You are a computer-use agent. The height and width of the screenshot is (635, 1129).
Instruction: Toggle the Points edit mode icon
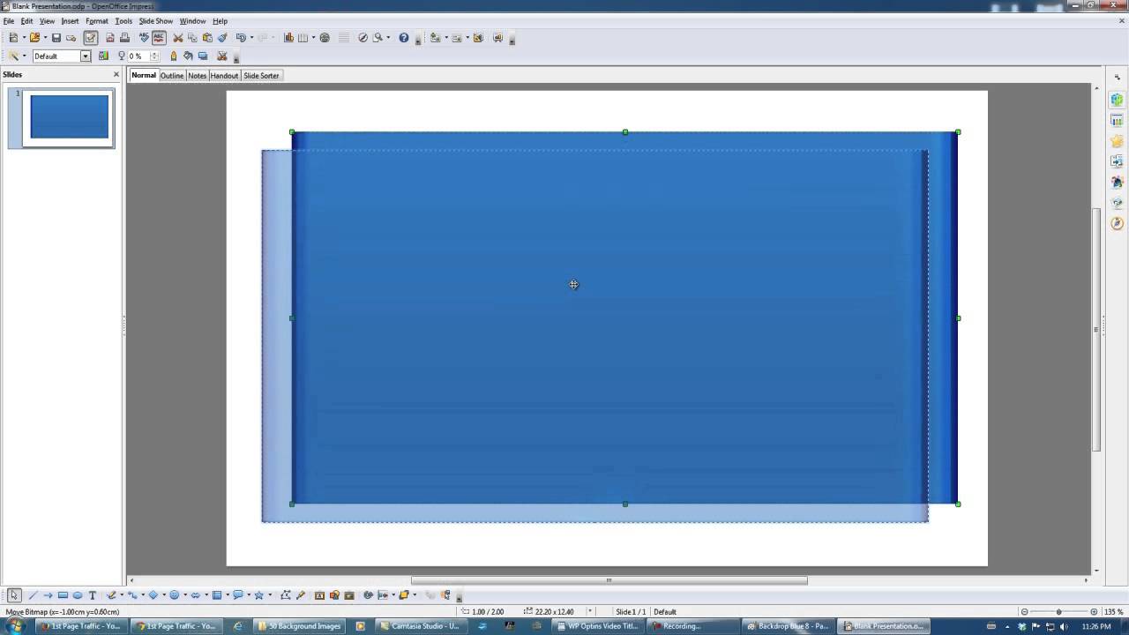[286, 595]
